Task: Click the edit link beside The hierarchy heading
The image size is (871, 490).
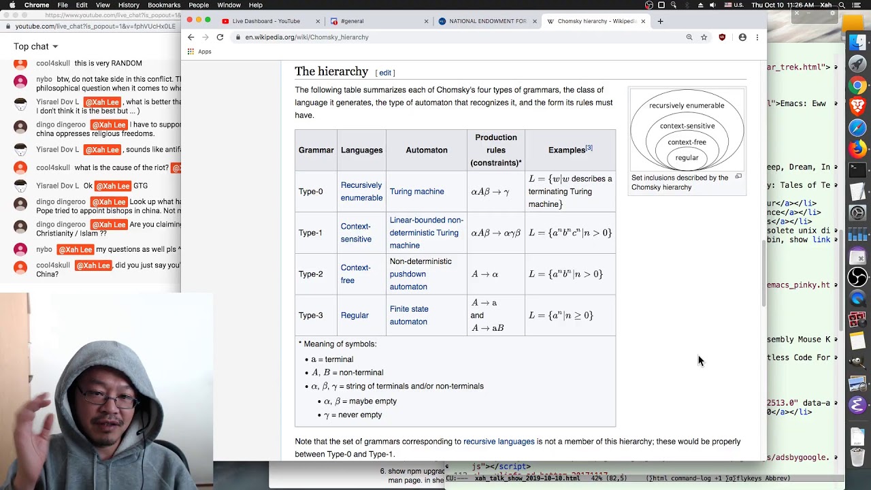Action: pyautogui.click(x=385, y=73)
